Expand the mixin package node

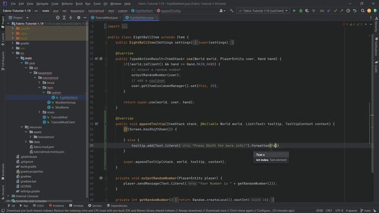pyautogui.click(x=40, y=112)
